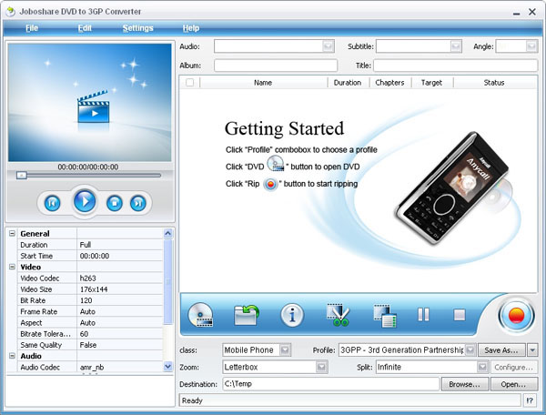This screenshot has height=415, width=546.
Task: Open the Edit menu
Action: click(x=85, y=28)
